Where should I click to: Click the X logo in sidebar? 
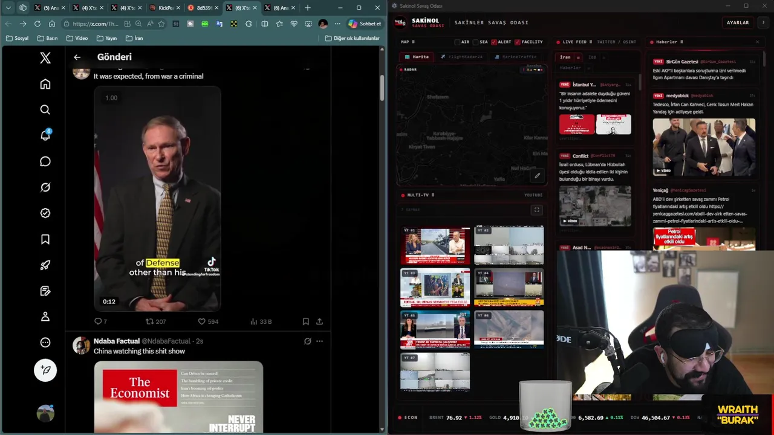click(x=45, y=58)
